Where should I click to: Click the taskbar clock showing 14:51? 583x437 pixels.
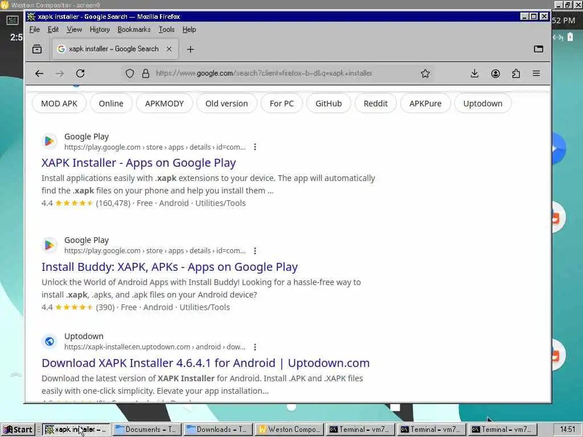pyautogui.click(x=568, y=430)
